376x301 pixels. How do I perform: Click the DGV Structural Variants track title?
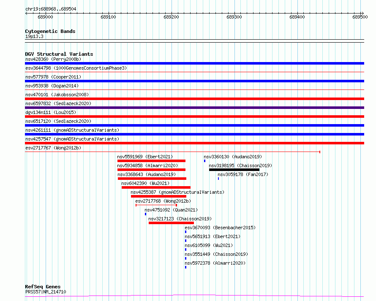59,54
